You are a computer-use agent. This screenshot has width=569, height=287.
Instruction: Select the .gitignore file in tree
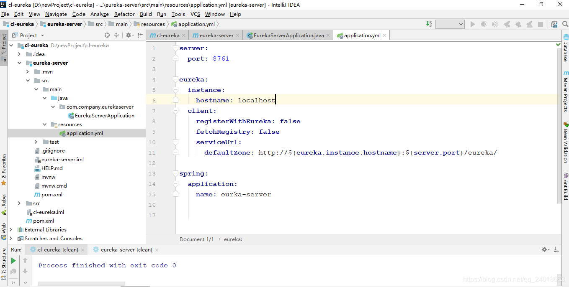click(x=49, y=150)
